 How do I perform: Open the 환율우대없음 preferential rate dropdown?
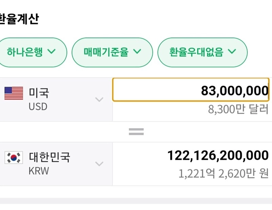pos(202,52)
